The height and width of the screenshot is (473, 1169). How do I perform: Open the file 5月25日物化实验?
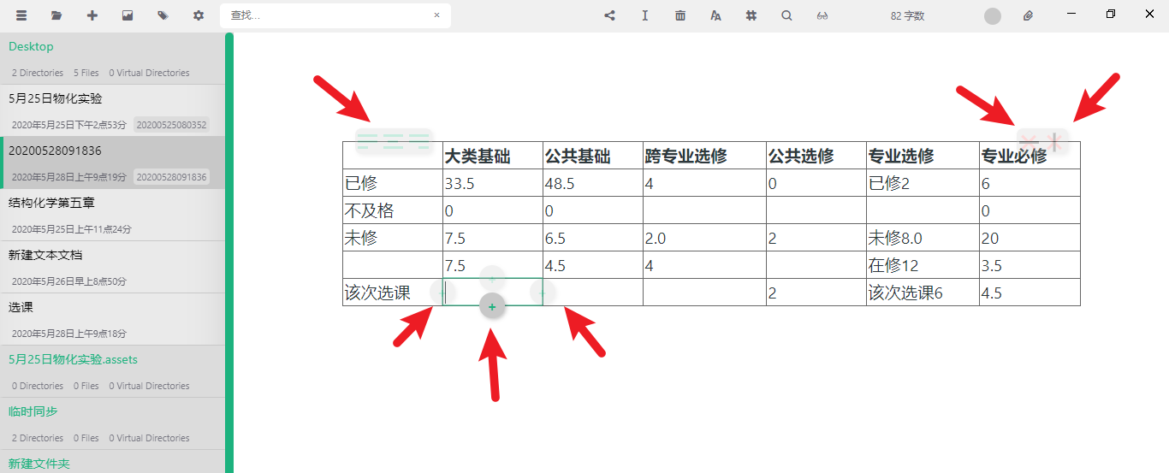click(x=112, y=110)
